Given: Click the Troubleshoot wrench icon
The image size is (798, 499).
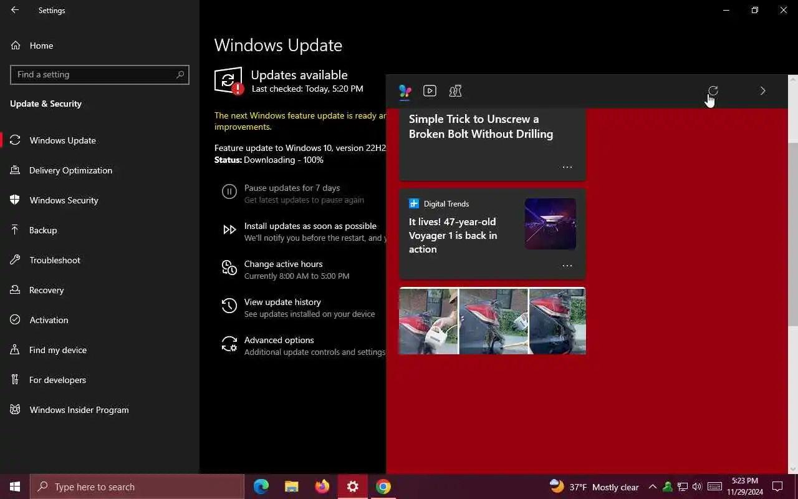Looking at the screenshot, I should (16, 260).
